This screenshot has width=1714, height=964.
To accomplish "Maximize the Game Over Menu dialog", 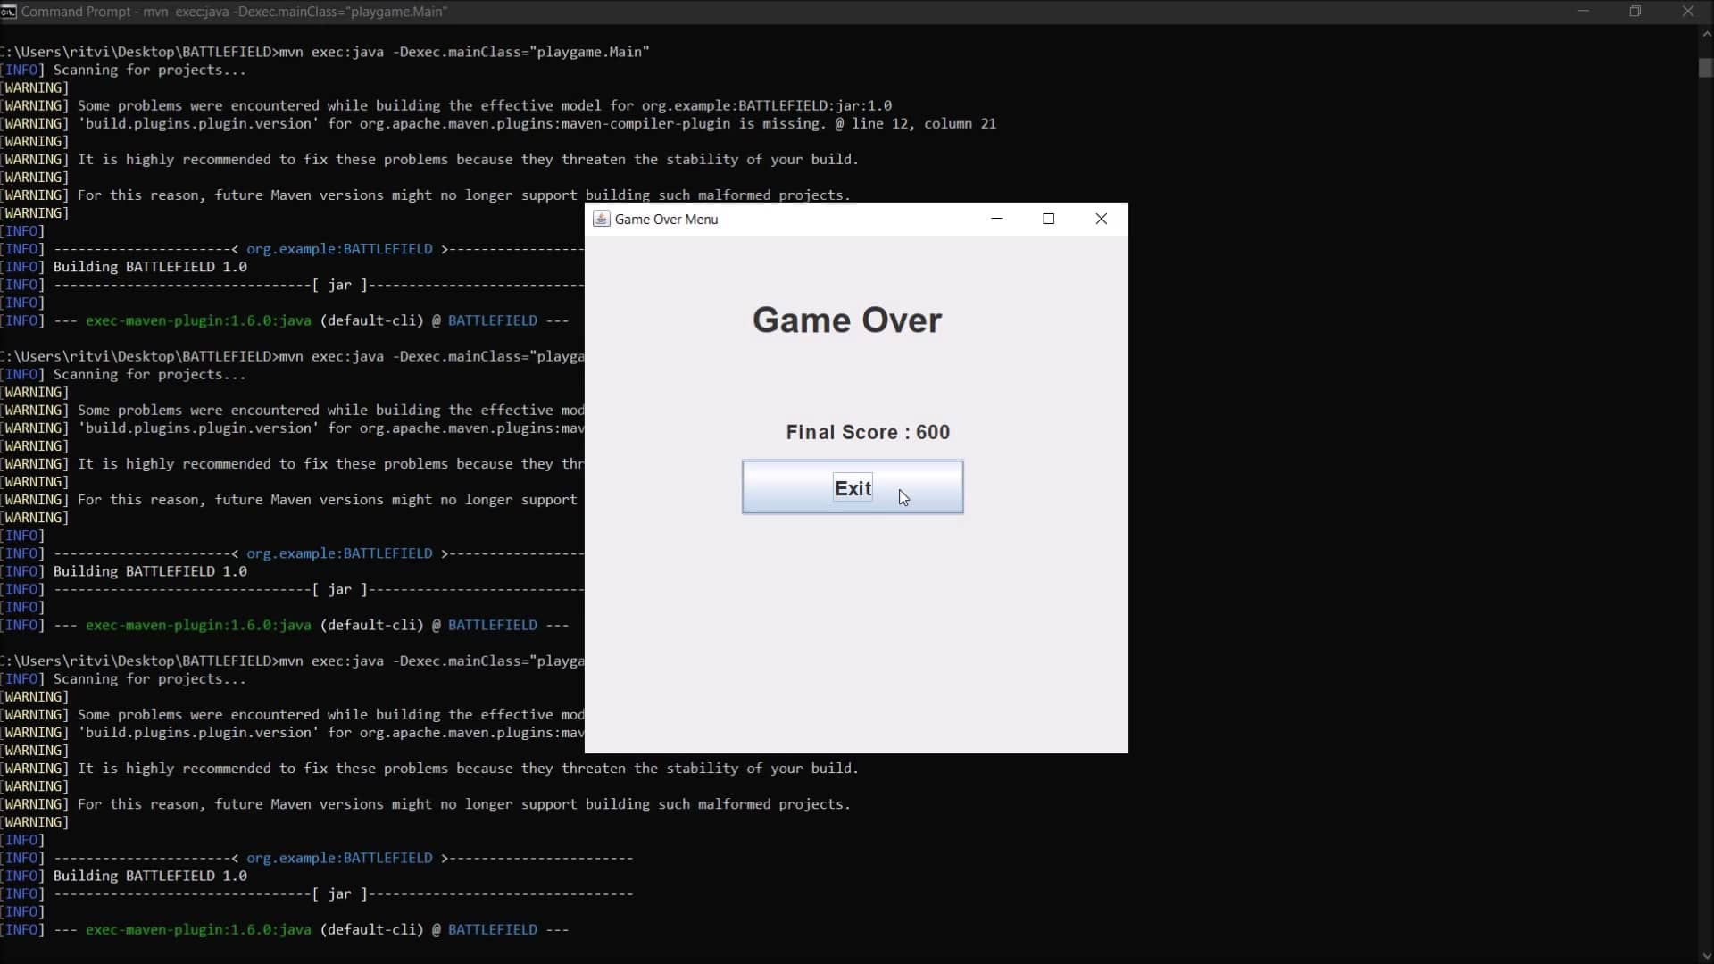I will pos(1049,219).
